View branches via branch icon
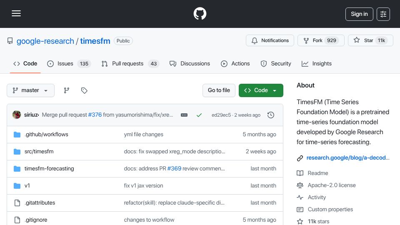 pos(67,90)
